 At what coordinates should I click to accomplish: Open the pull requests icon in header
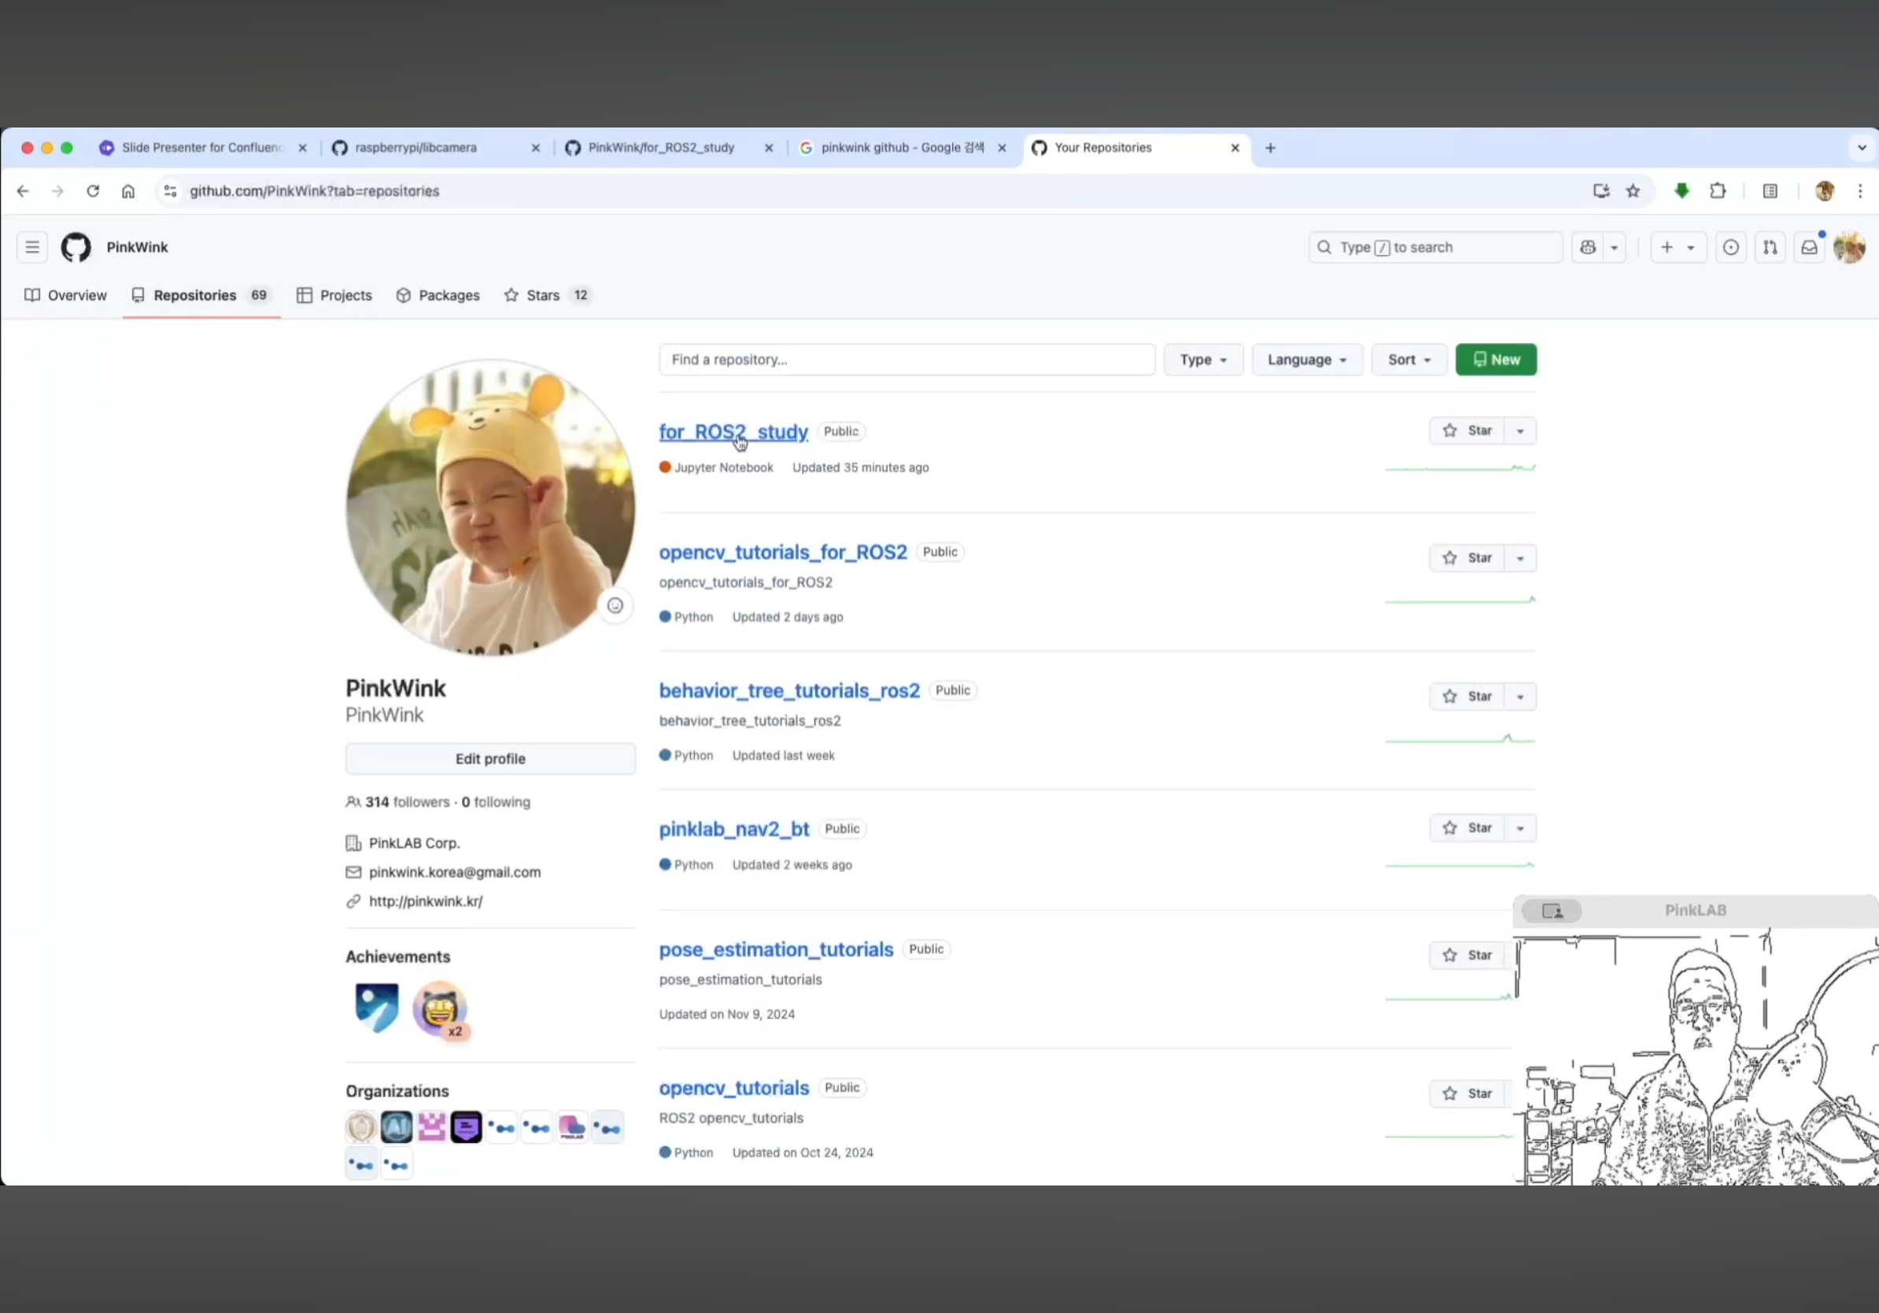[x=1770, y=247]
